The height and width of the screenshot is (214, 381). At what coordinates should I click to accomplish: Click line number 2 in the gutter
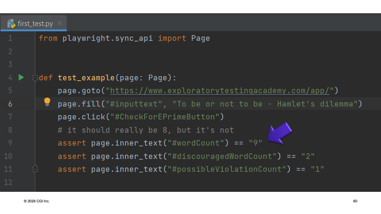pyautogui.click(x=10, y=51)
